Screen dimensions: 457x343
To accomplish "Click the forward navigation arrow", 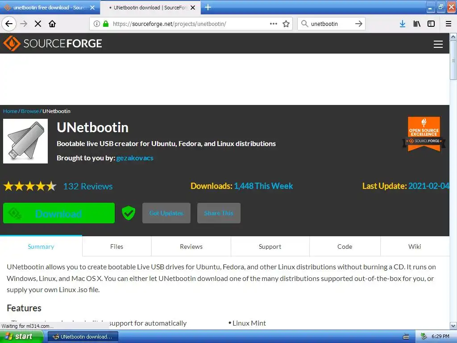I will [24, 24].
